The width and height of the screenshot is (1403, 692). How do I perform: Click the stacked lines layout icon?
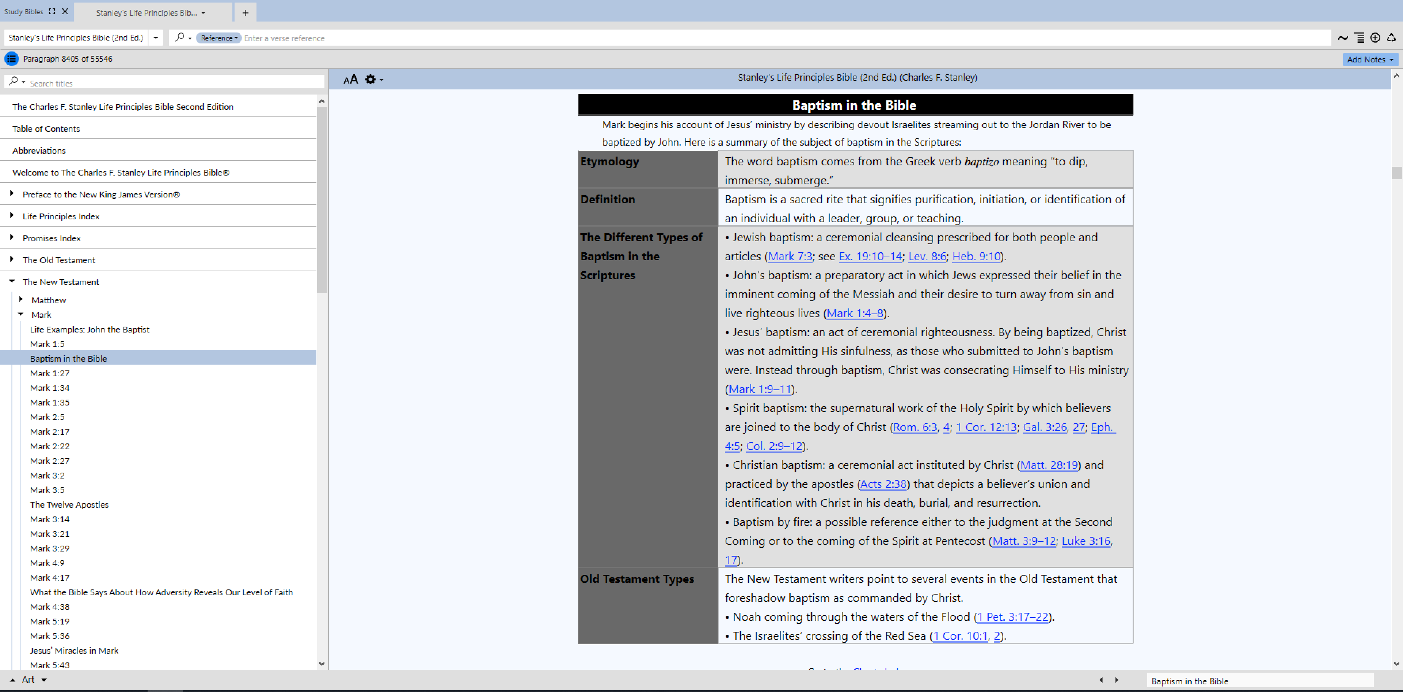1360,38
